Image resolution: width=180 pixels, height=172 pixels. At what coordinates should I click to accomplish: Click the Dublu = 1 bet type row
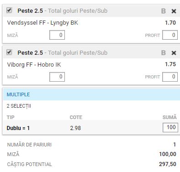pyautogui.click(x=91, y=127)
